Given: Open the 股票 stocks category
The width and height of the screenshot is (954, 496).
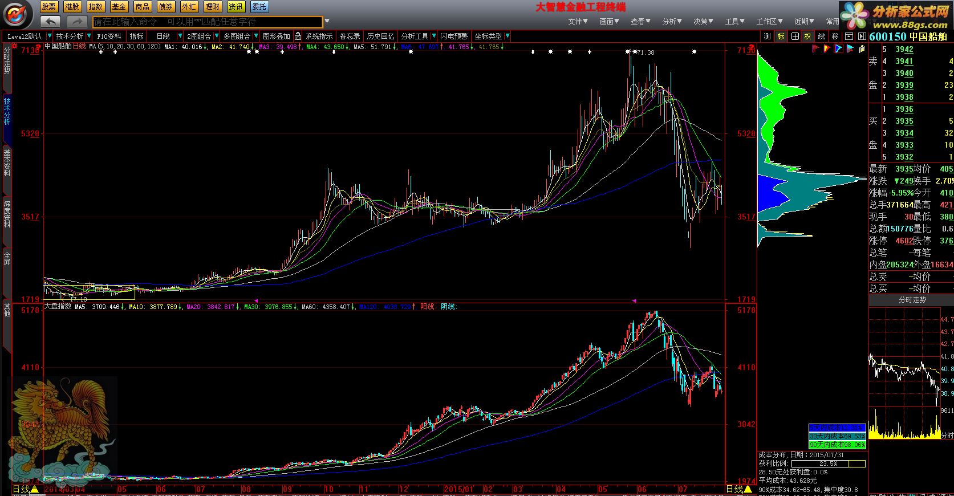Looking at the screenshot, I should pos(49,7).
